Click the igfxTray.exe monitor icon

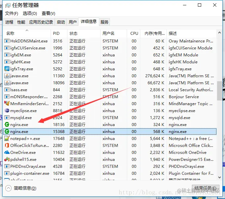coord(7,69)
